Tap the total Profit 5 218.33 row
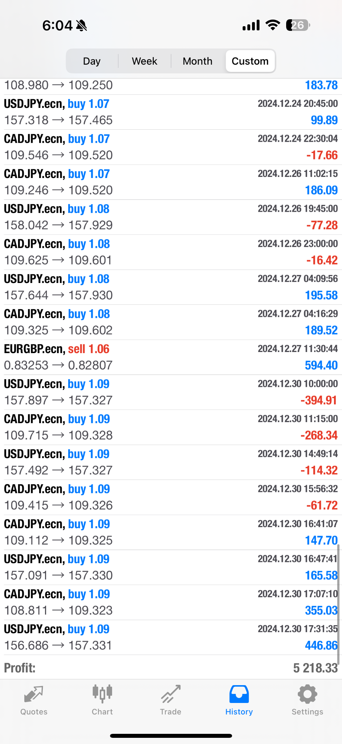The width and height of the screenshot is (342, 744). (x=170, y=668)
